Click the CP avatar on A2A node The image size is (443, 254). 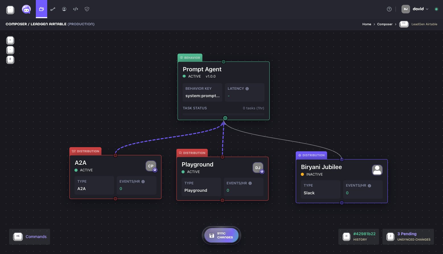click(151, 166)
